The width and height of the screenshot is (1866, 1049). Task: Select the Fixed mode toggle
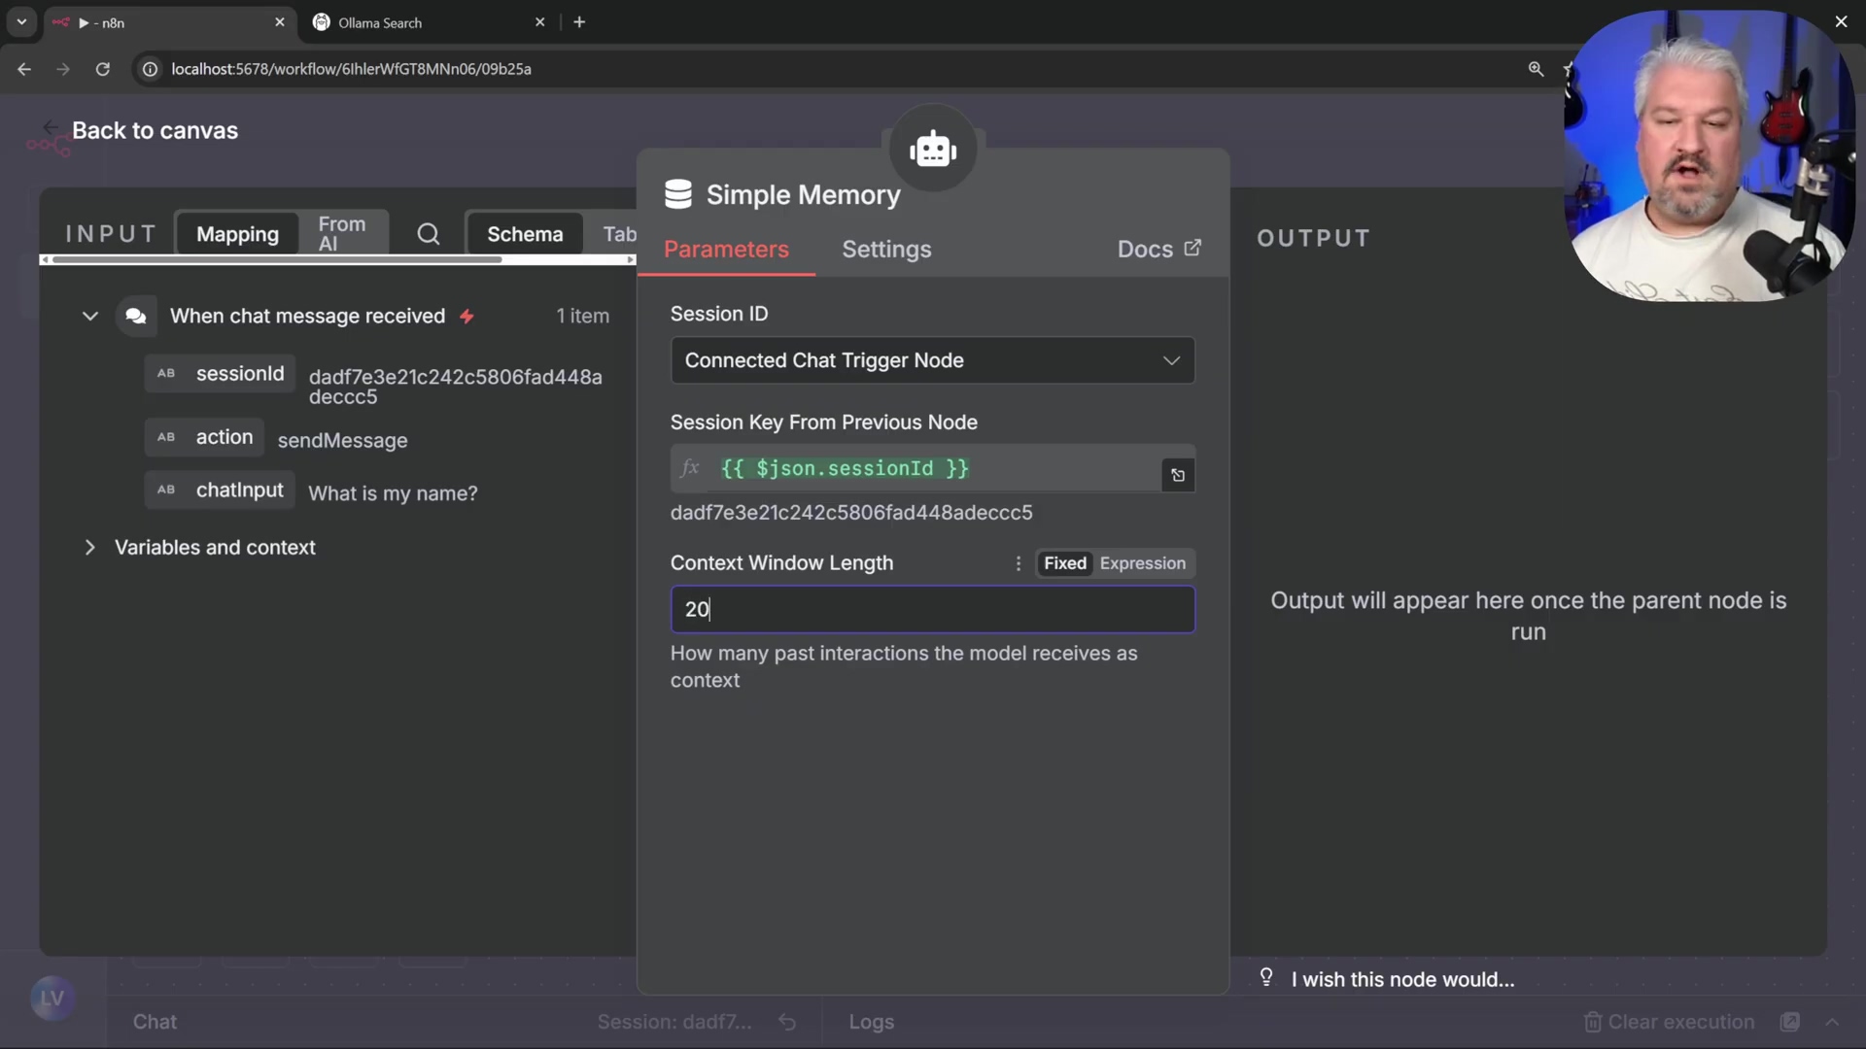1064,563
